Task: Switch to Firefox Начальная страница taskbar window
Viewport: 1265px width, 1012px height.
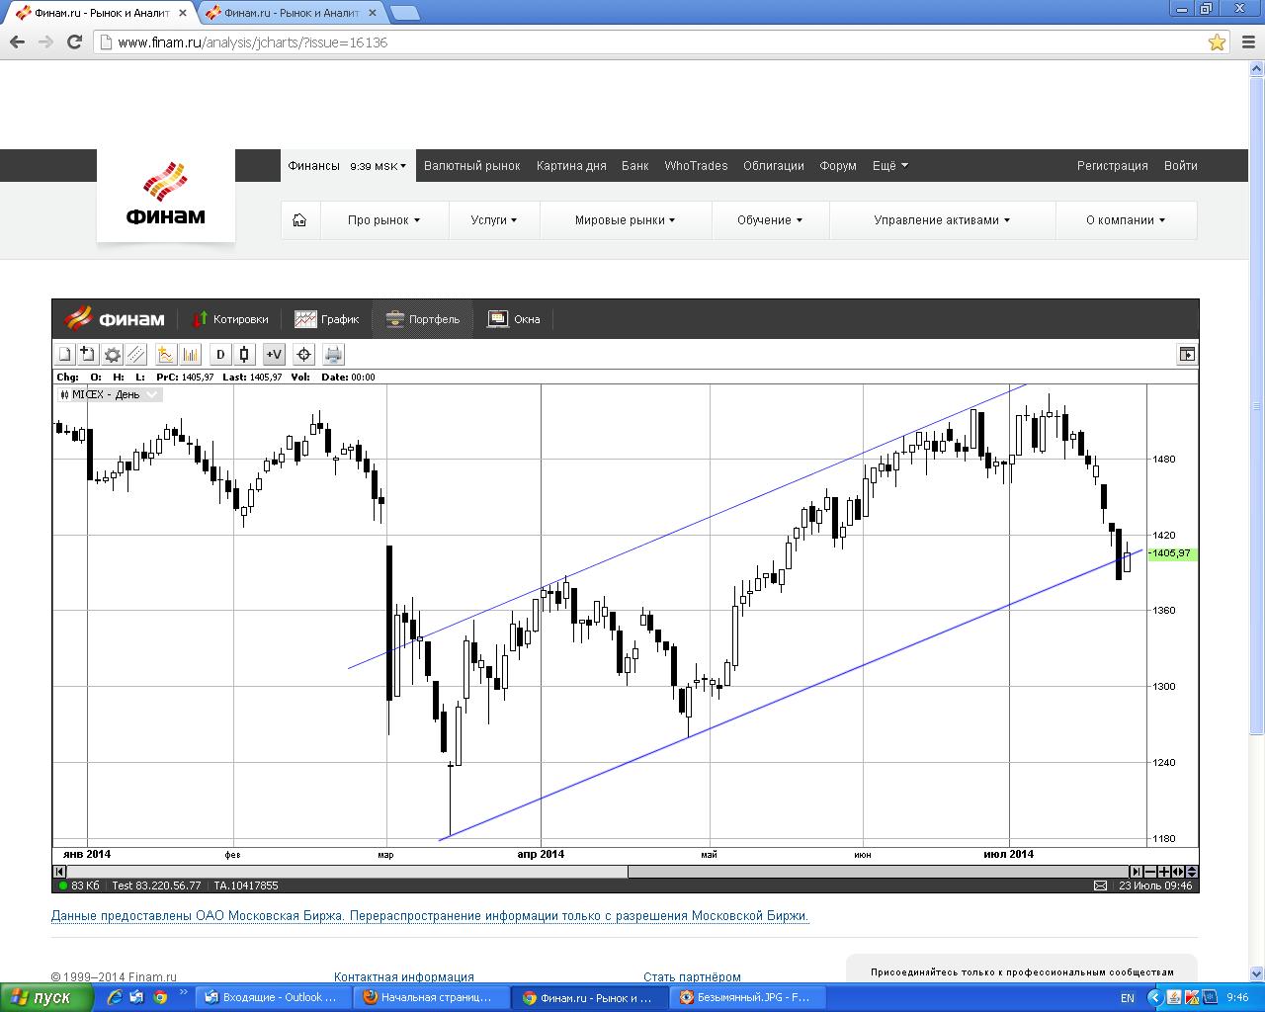Action: click(430, 997)
